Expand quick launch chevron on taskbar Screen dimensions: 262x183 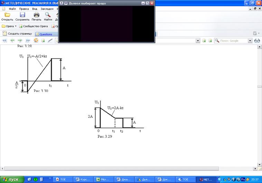[x=50, y=179]
